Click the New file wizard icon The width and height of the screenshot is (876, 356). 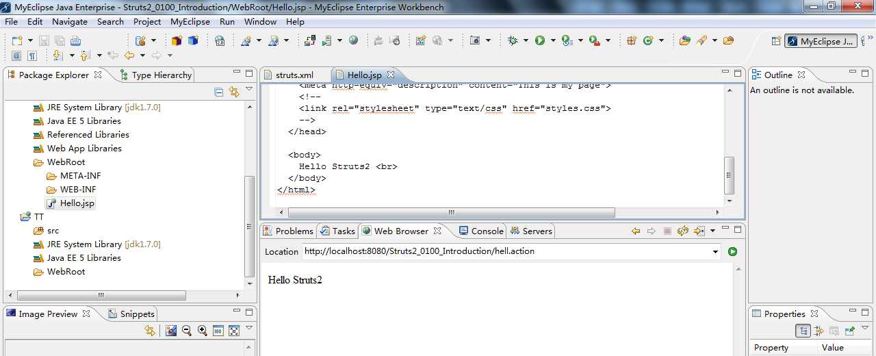coord(16,41)
